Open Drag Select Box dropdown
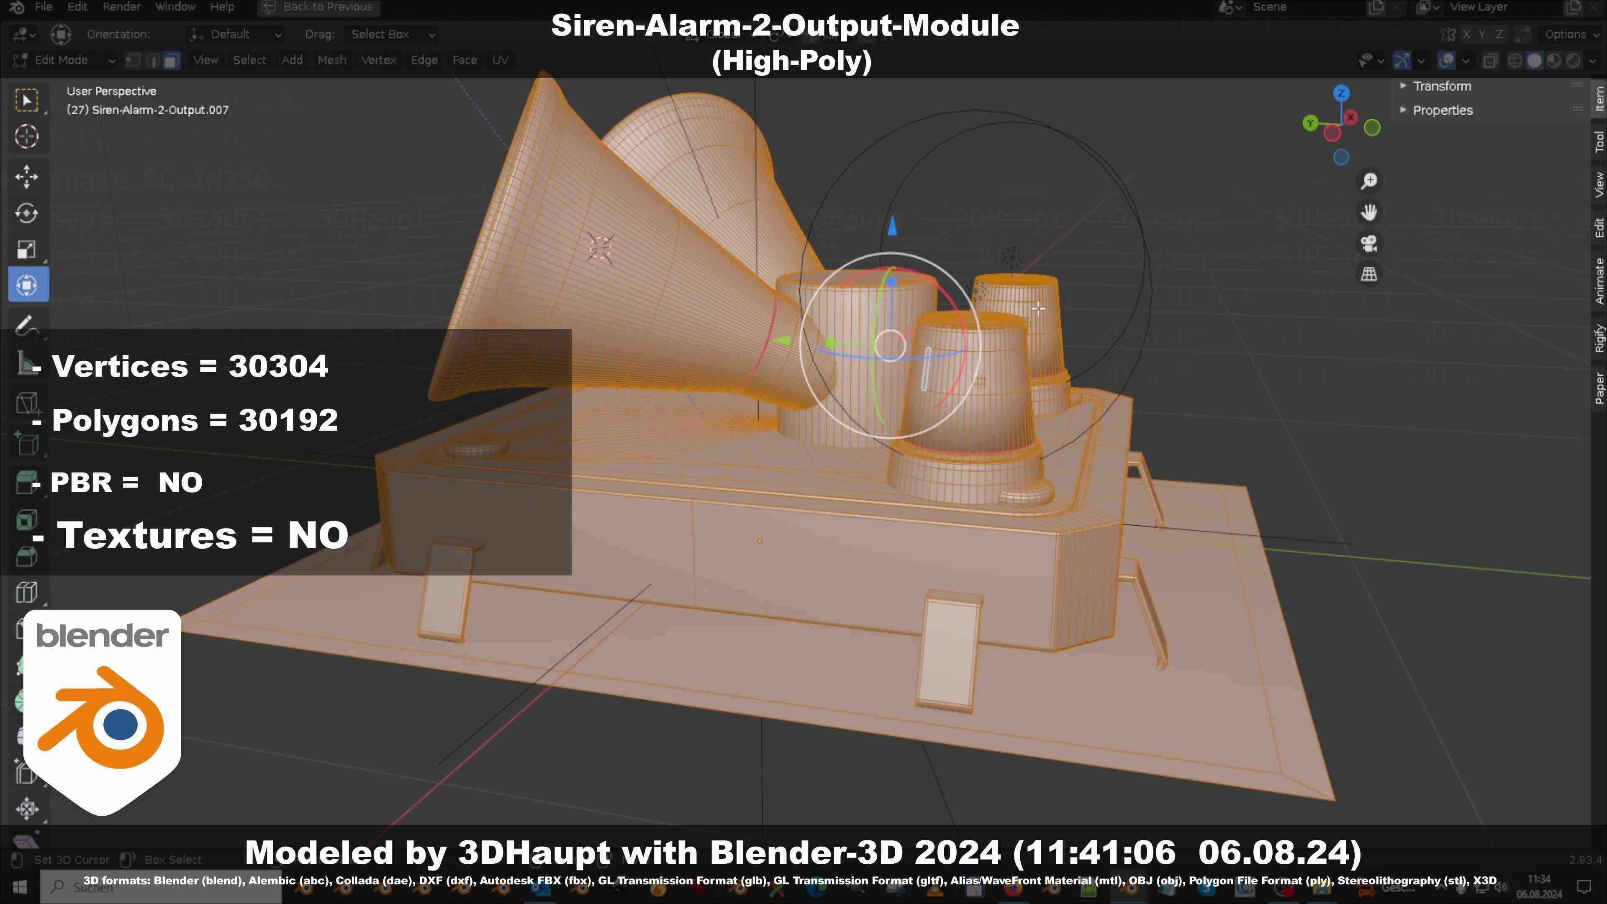1607x904 pixels. click(x=391, y=34)
